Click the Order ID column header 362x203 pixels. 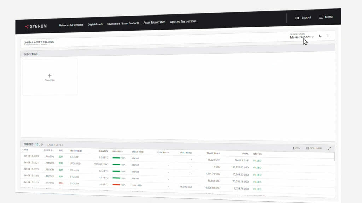click(48, 150)
